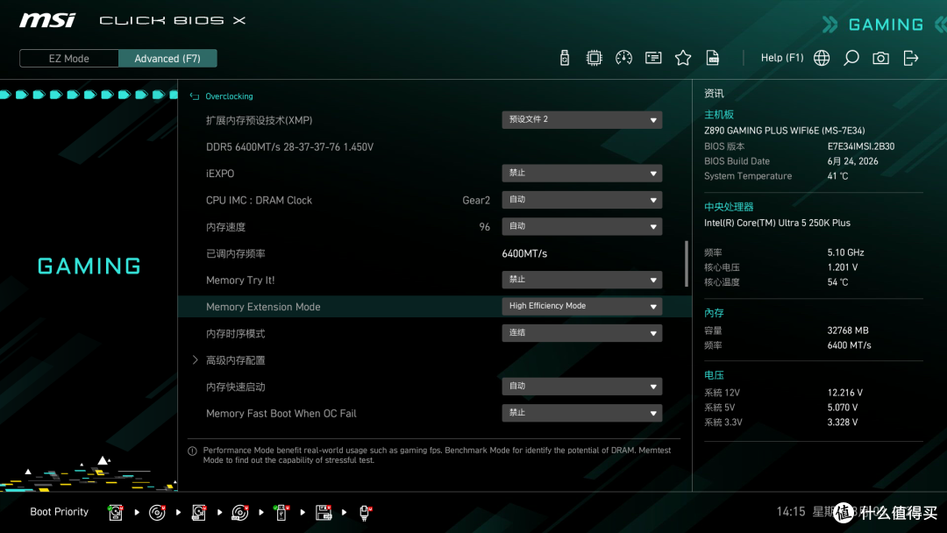Click the Memory Try It! label
This screenshot has height=533, width=947.
[240, 280]
